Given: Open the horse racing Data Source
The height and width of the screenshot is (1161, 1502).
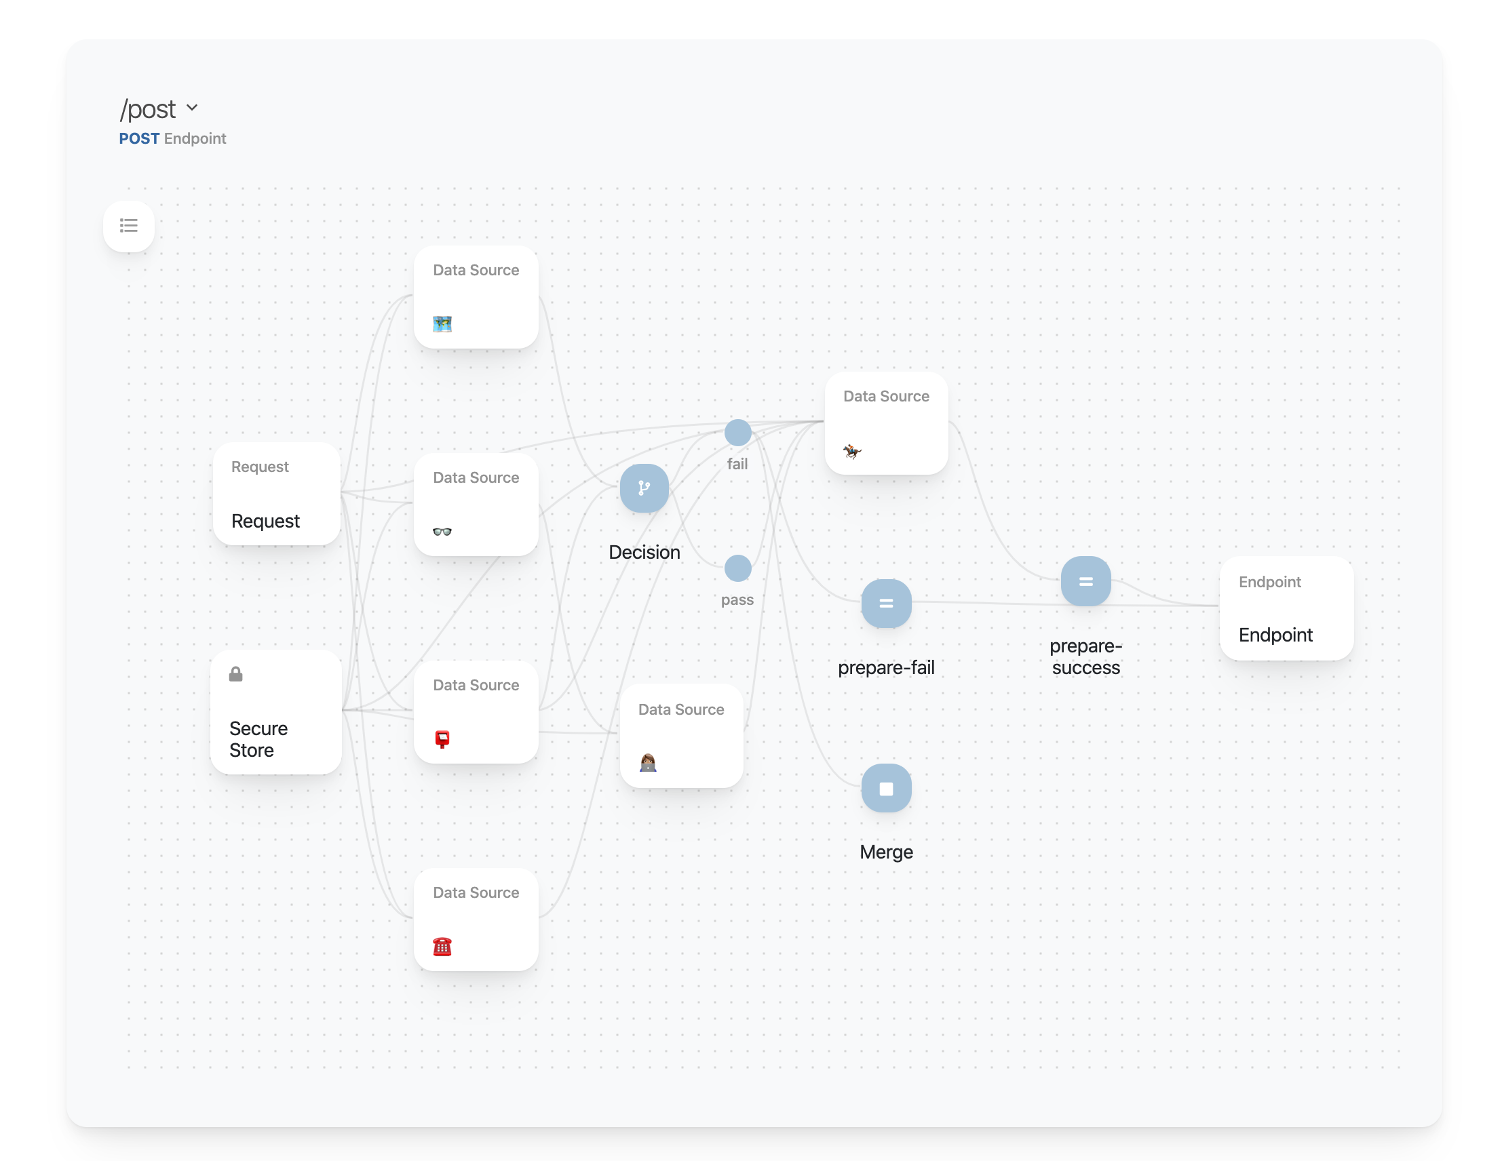Looking at the screenshot, I should click(886, 422).
